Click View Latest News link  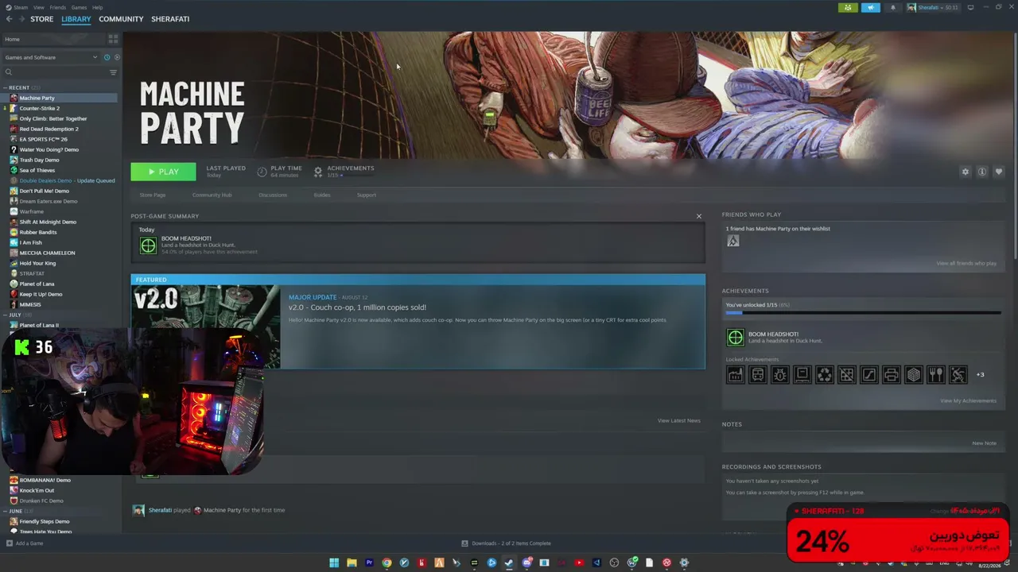click(x=679, y=420)
